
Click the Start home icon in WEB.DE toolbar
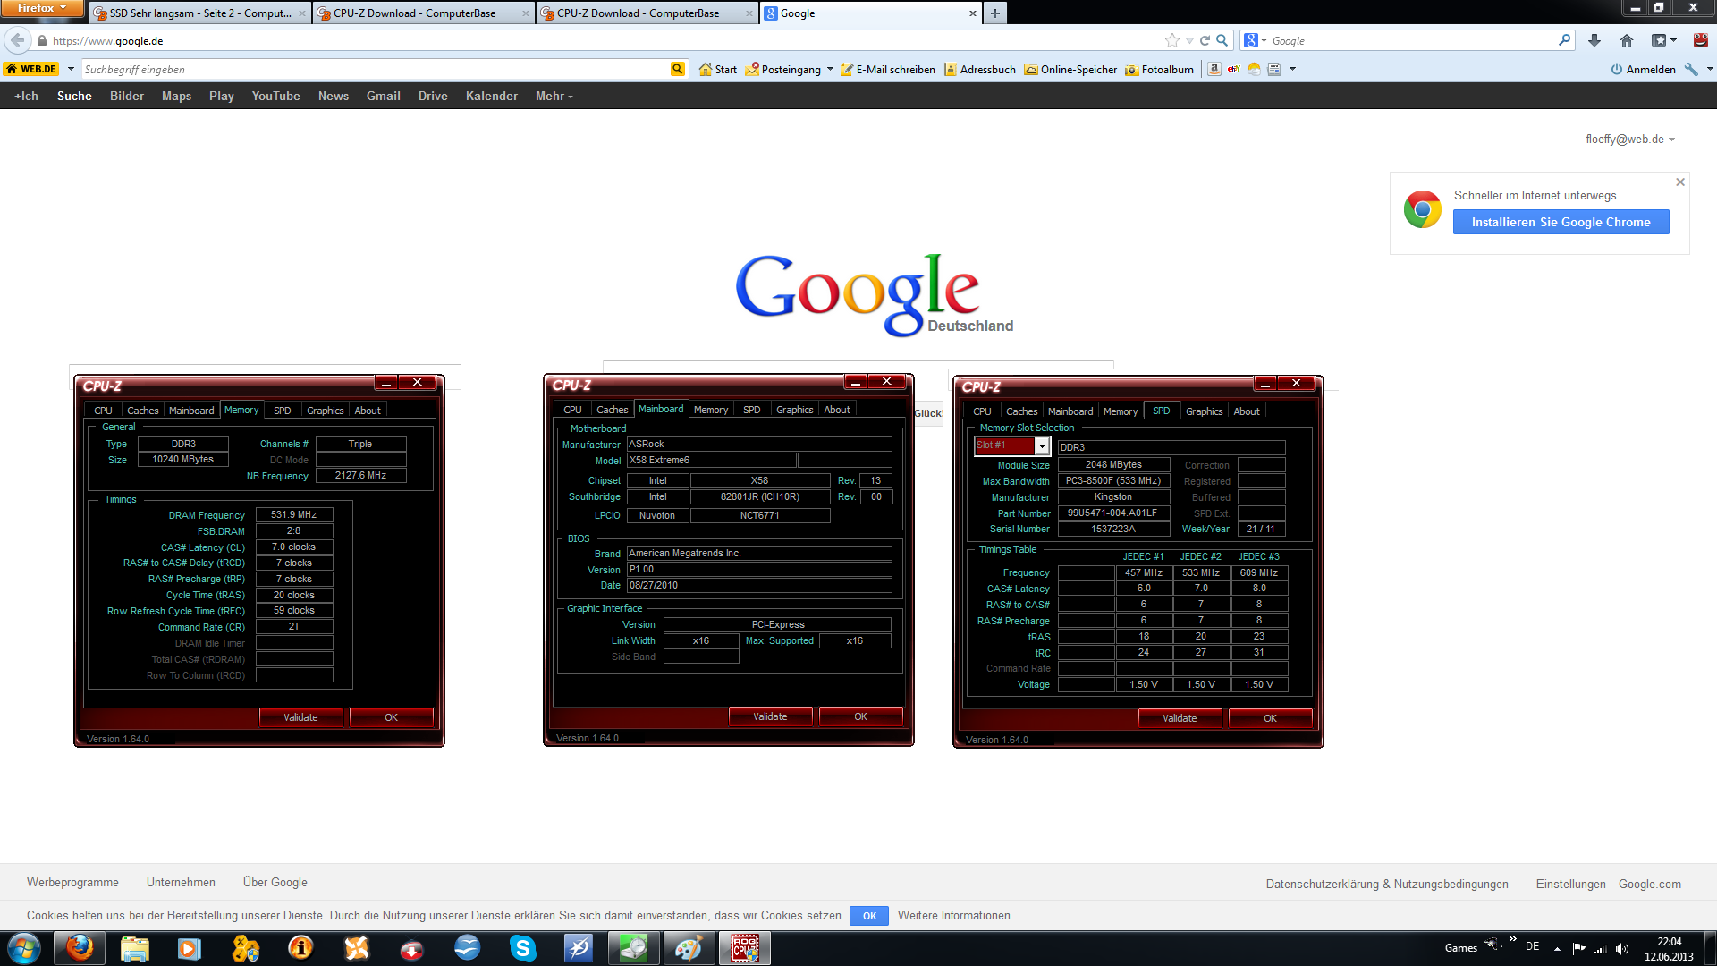click(x=718, y=69)
